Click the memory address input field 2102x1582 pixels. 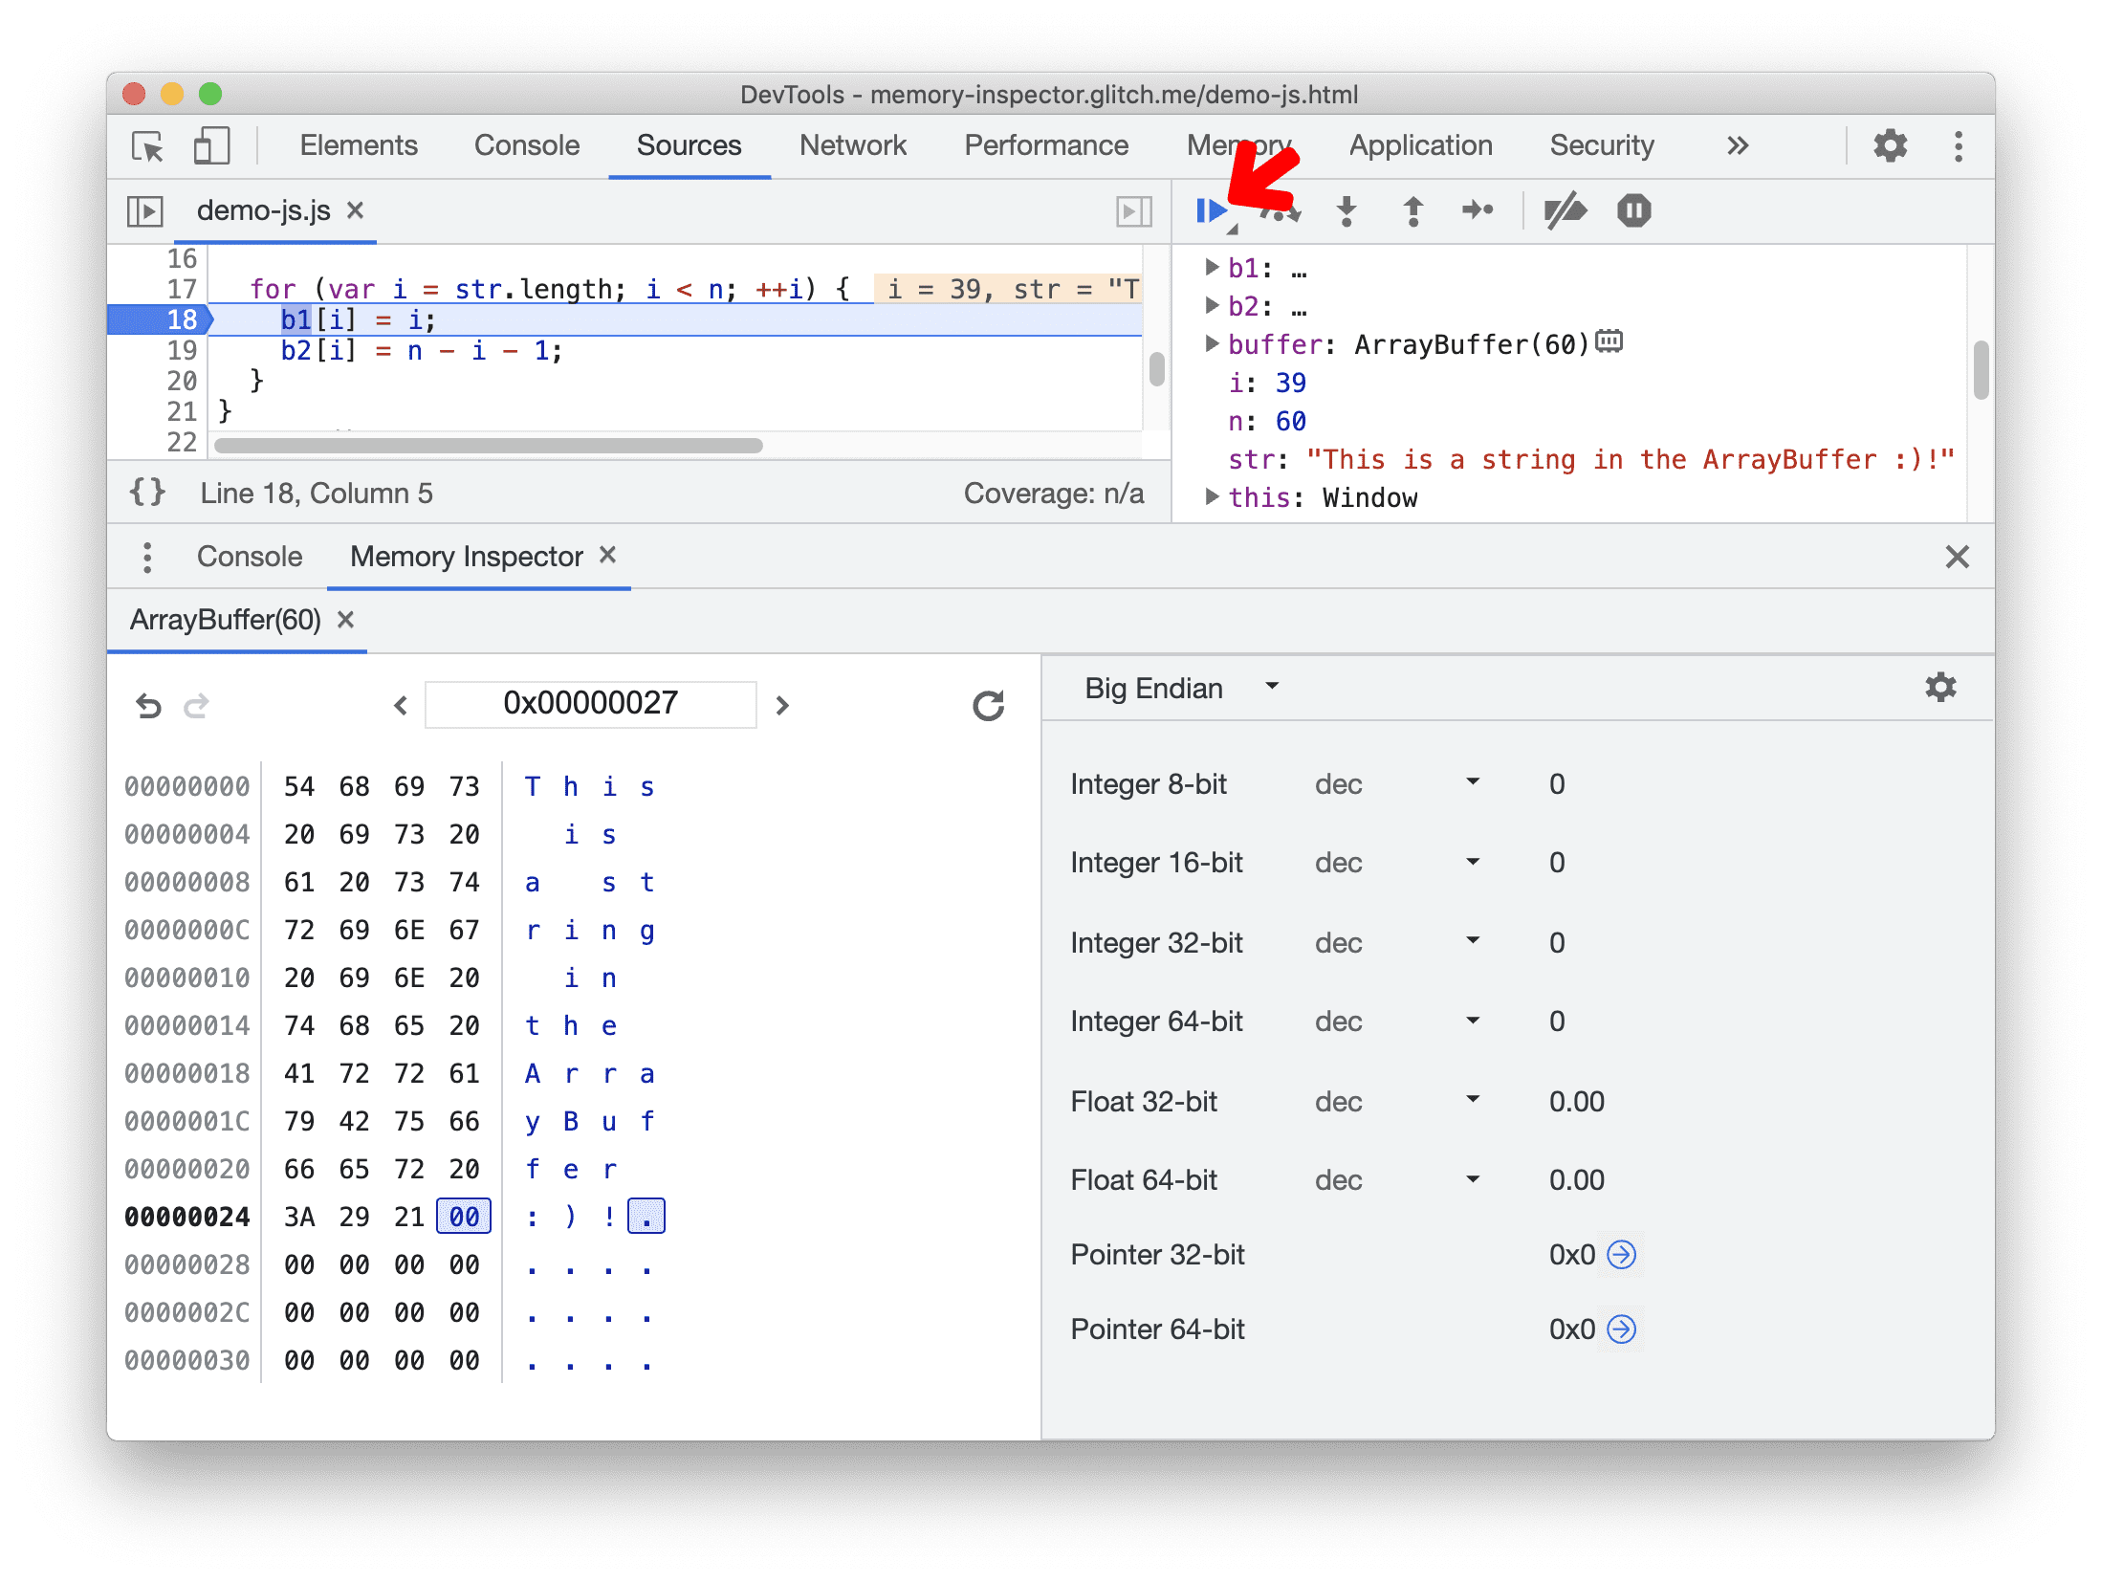coord(590,703)
